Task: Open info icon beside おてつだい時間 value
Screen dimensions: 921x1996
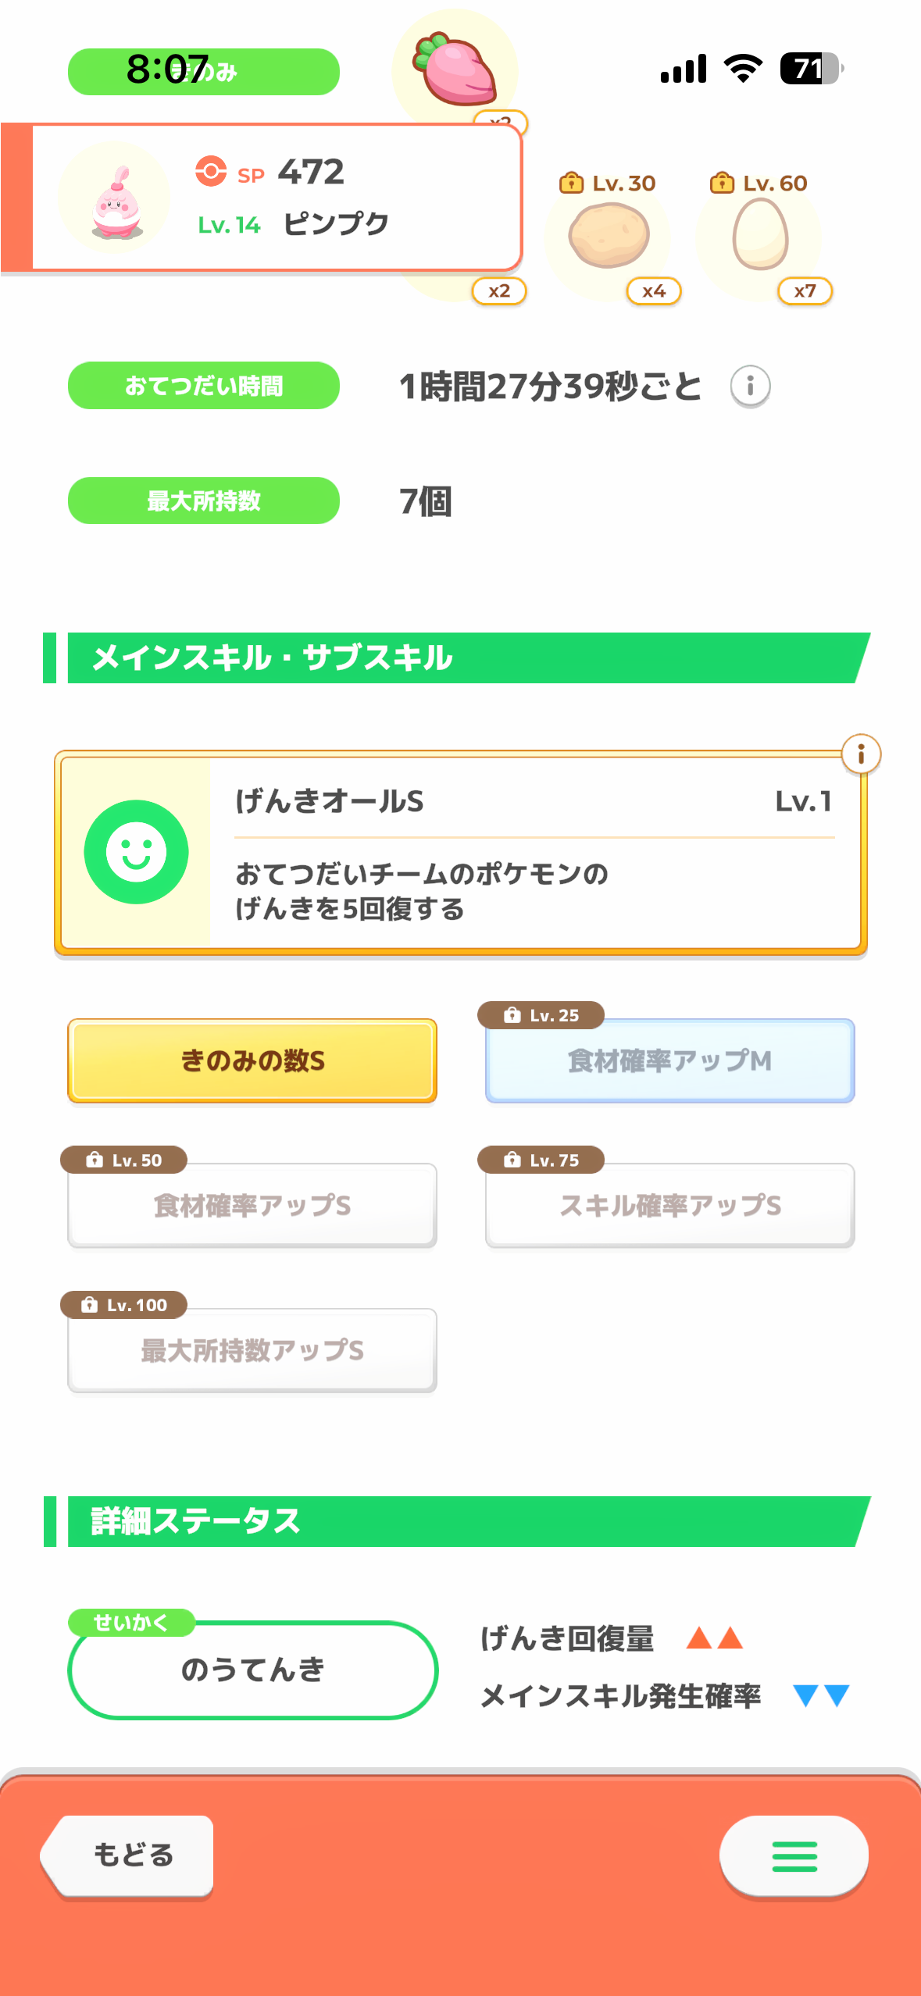Action: (750, 386)
